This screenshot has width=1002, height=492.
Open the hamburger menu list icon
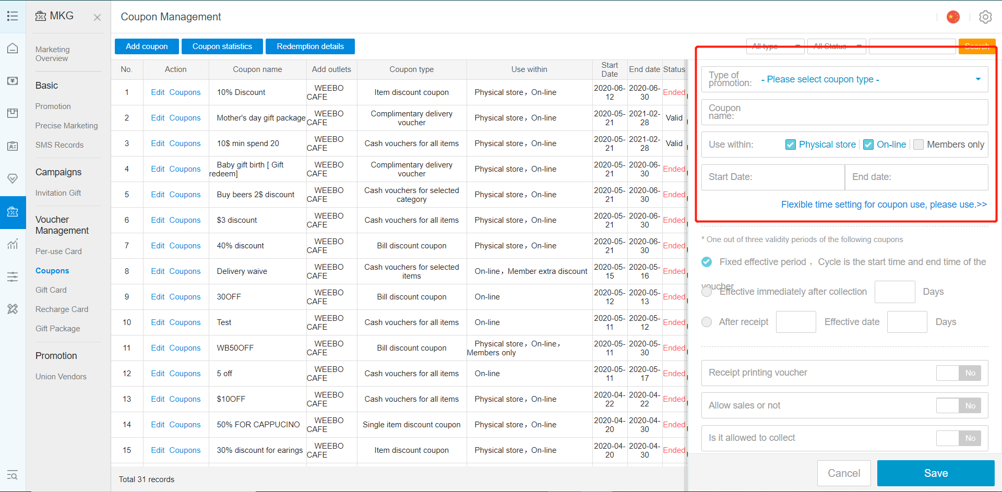[x=13, y=16]
